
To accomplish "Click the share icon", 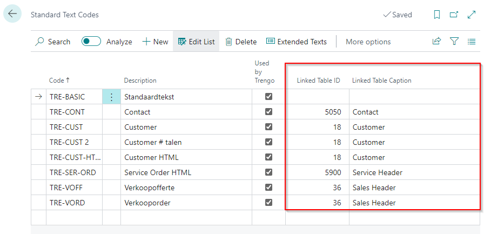I will coord(436,42).
